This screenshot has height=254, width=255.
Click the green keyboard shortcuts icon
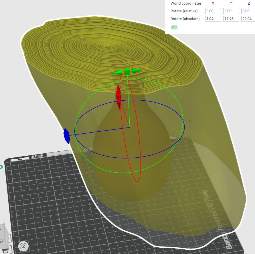(x=174, y=27)
